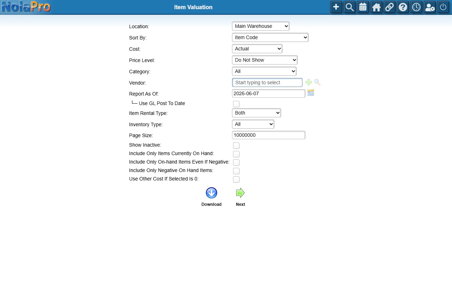Open Category dropdown showing All
Image resolution: width=452 pixels, height=282 pixels.
(264, 71)
